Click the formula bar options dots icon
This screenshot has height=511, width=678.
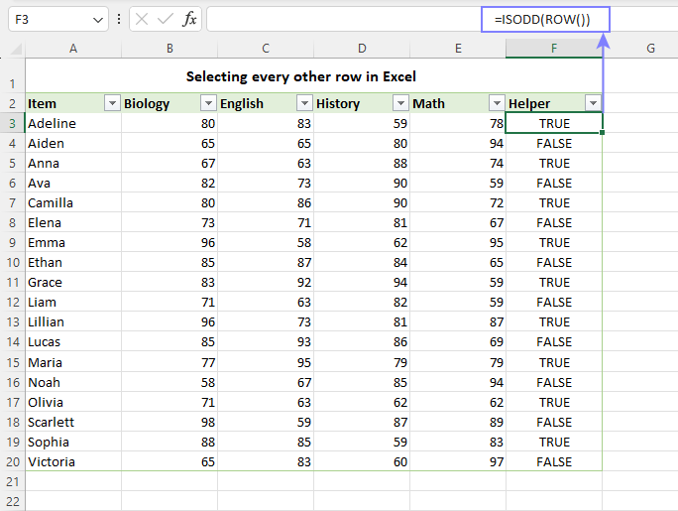pos(120,19)
